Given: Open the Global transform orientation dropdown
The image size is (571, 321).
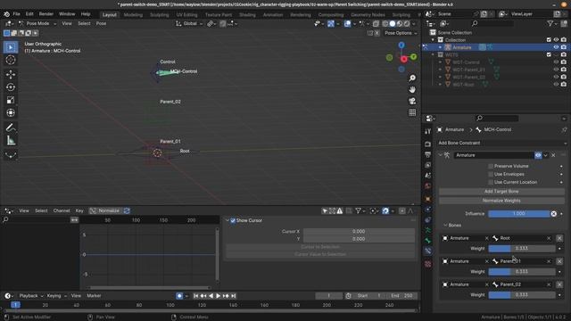Looking at the screenshot, I should pos(189,23).
